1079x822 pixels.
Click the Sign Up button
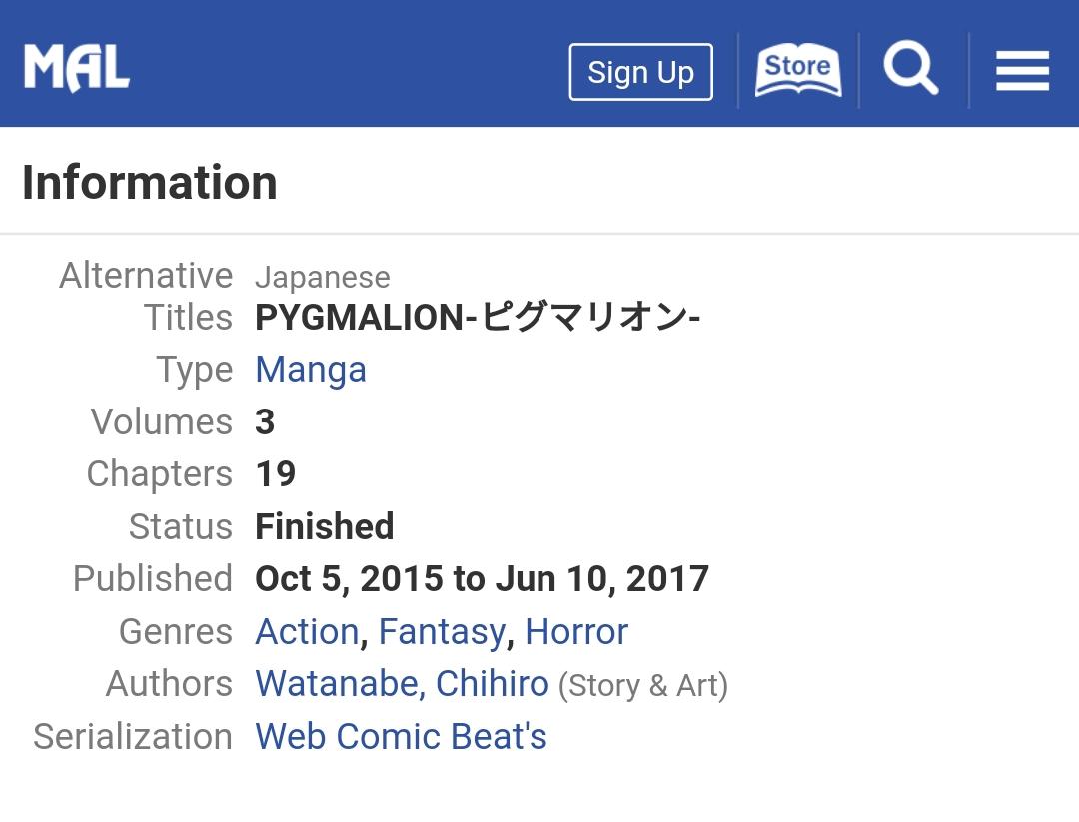pyautogui.click(x=640, y=72)
